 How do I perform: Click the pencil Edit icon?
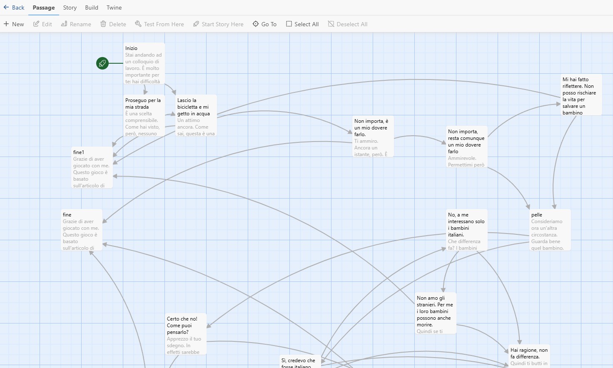point(36,24)
